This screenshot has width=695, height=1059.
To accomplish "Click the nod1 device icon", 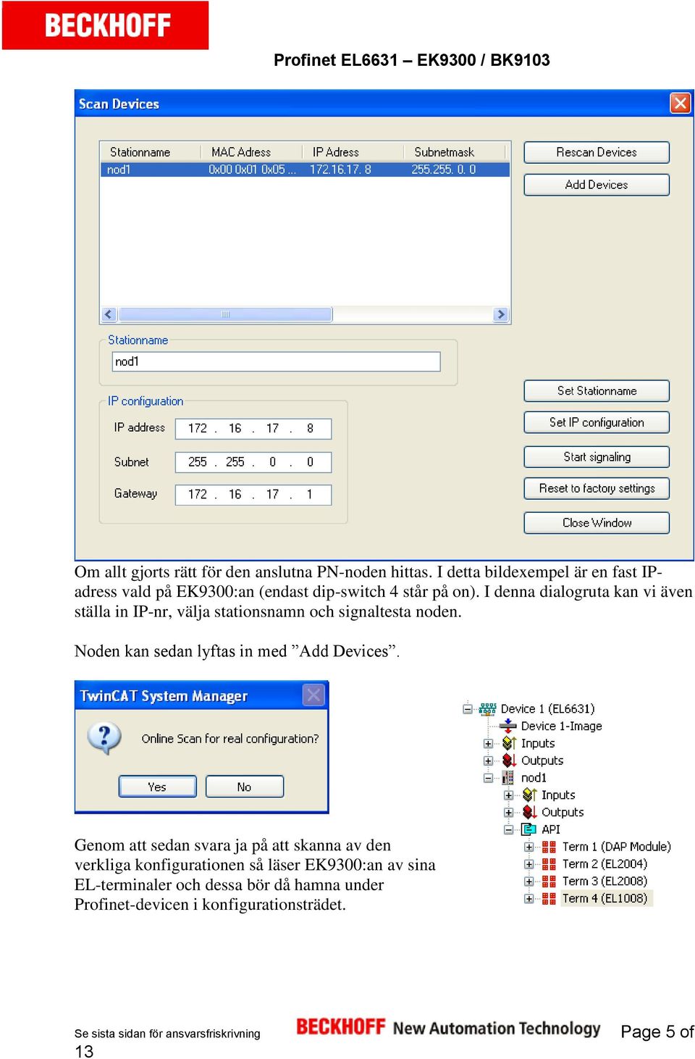I will pyautogui.click(x=509, y=778).
